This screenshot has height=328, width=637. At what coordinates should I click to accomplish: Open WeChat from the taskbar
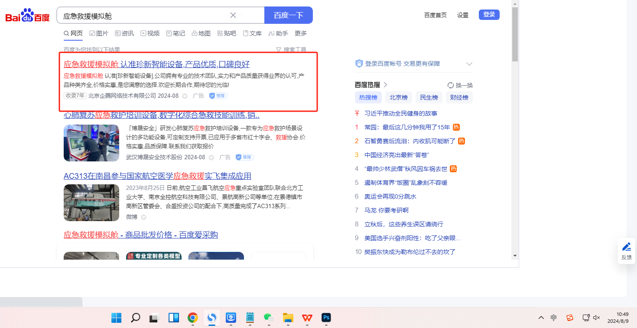click(x=269, y=318)
